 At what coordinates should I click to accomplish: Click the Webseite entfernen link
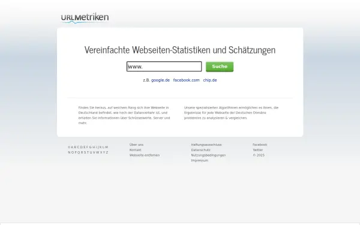coord(145,155)
